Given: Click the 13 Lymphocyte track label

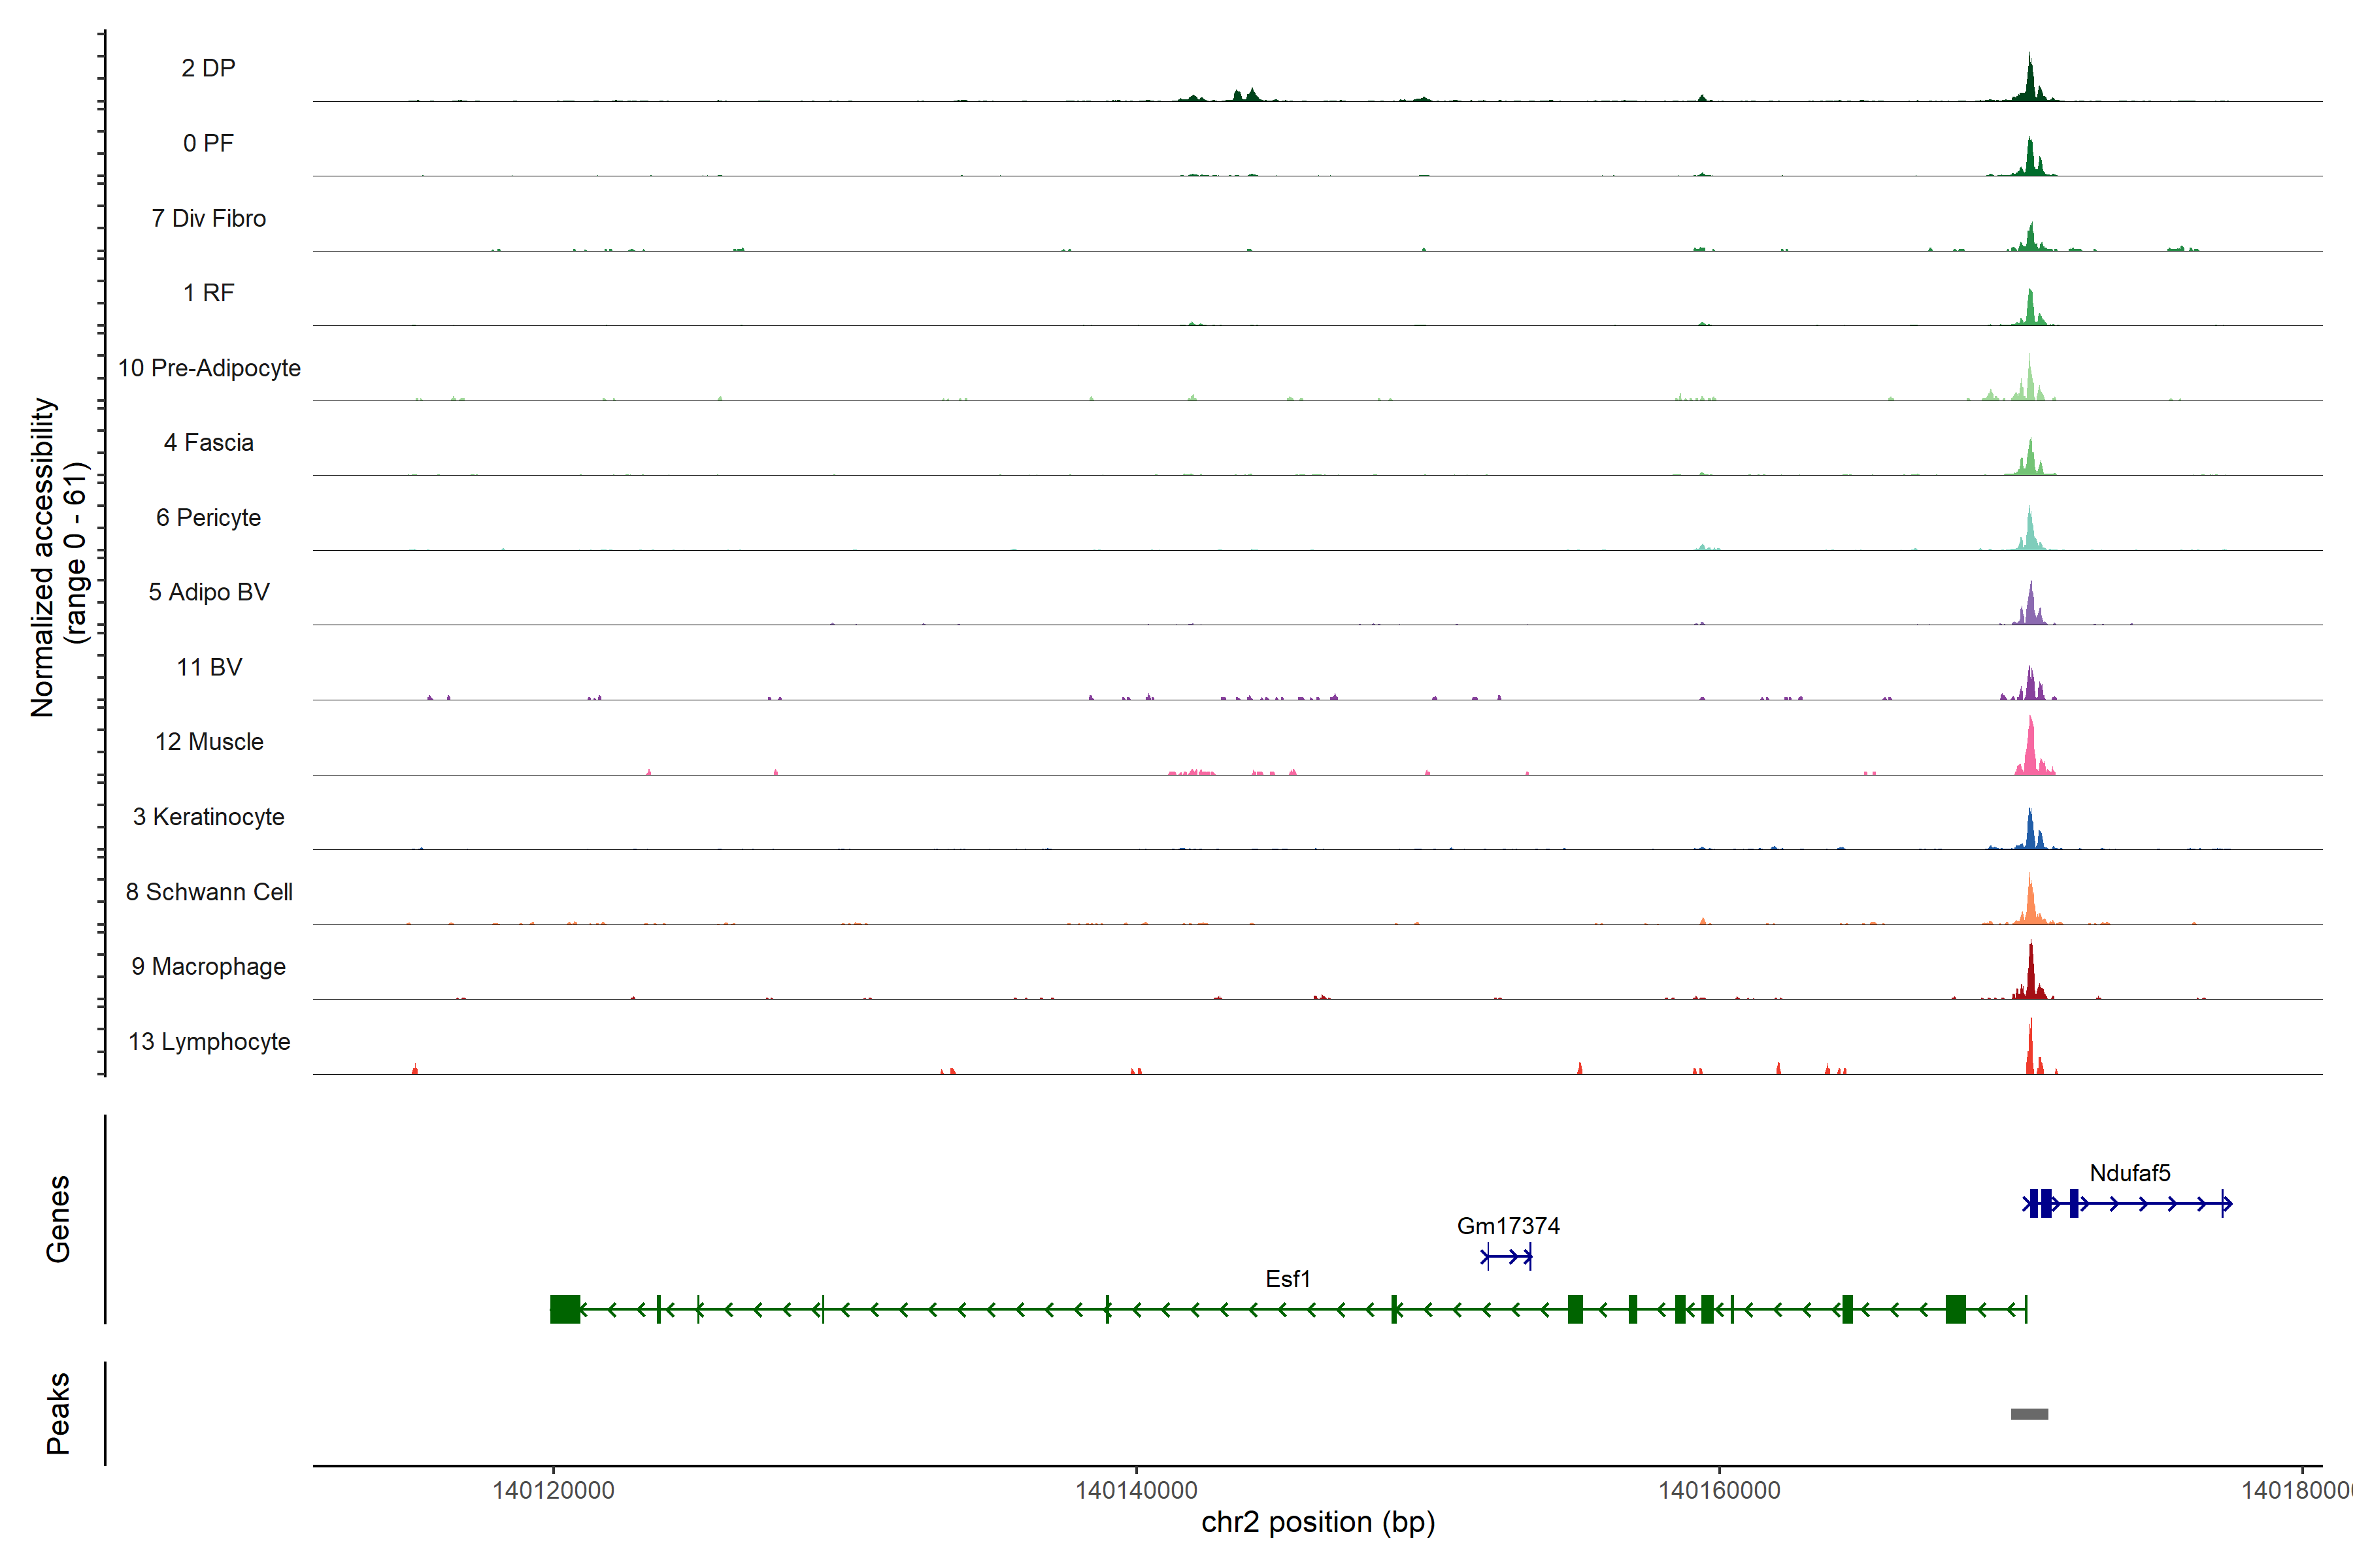Looking at the screenshot, I should [x=209, y=1041].
